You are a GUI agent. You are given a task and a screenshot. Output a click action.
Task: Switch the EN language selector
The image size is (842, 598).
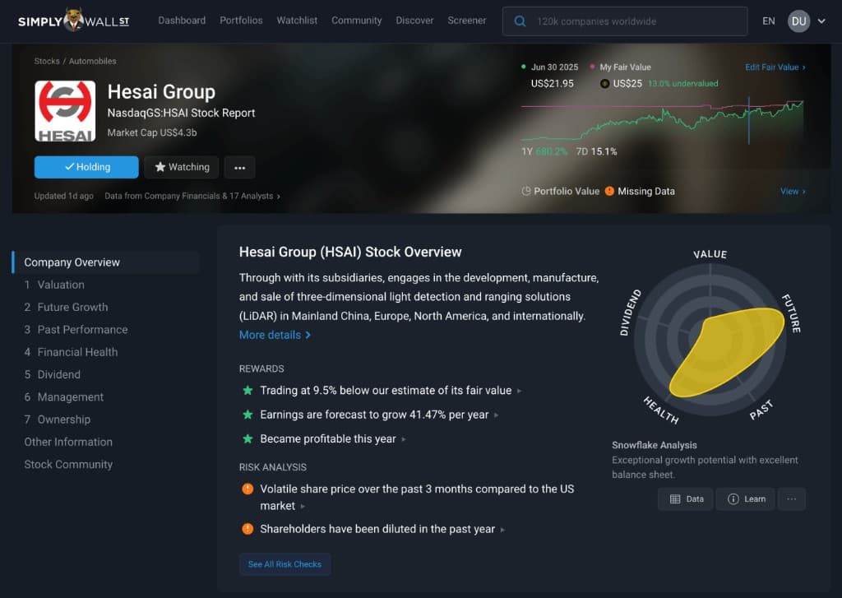(x=769, y=21)
